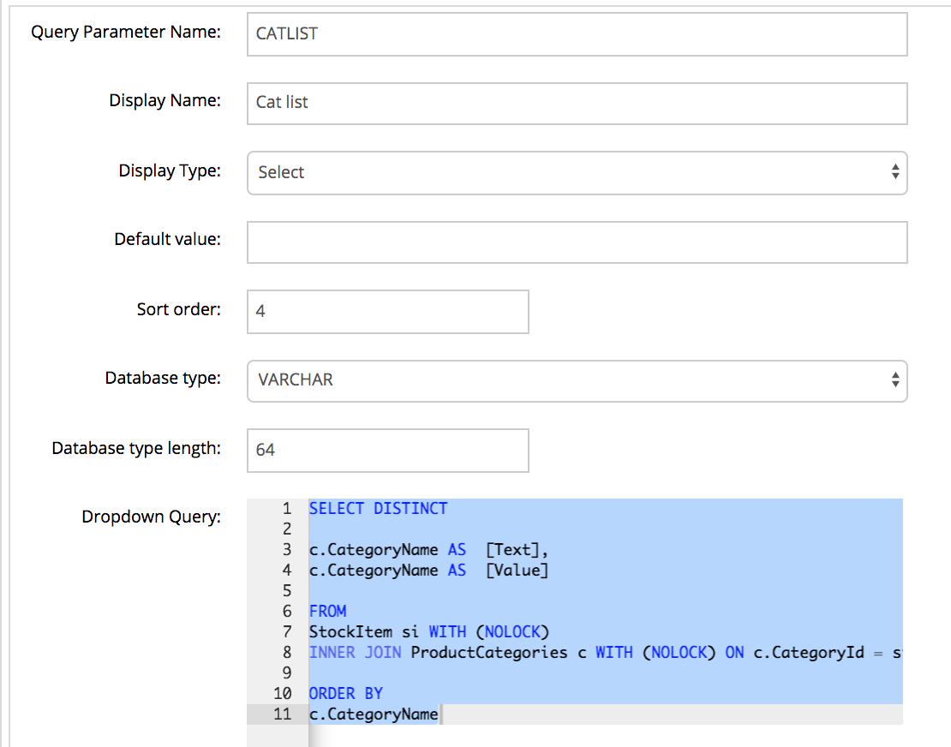This screenshot has height=747, width=951.
Task: Click the [Value] alias in the query
Action: pyautogui.click(x=516, y=571)
